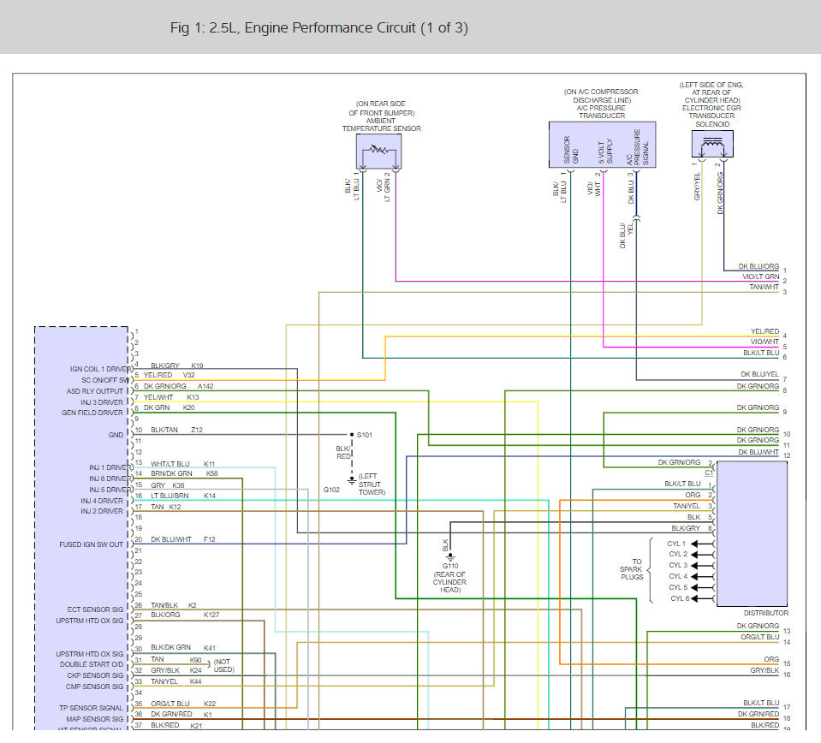Click the DK GRN/ORG A142 wire label
Image resolution: width=821 pixels, height=743 pixels.
179,386
